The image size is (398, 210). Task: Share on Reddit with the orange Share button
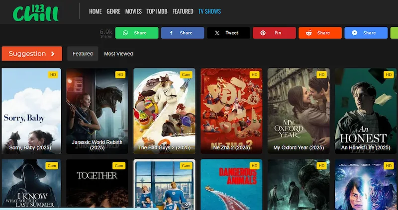tap(320, 33)
